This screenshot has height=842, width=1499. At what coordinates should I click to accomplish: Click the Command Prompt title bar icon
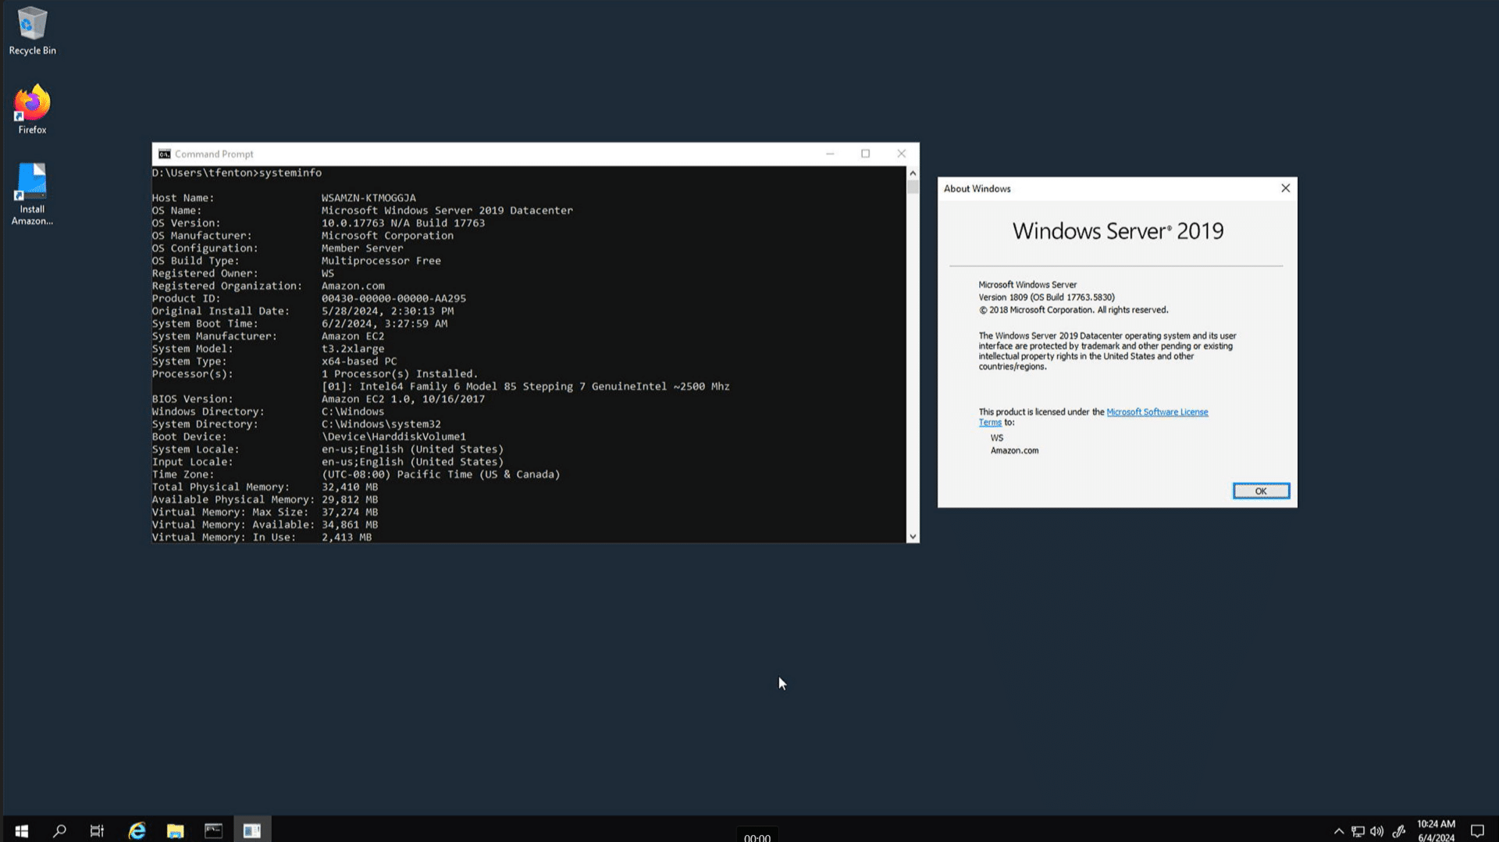coord(164,154)
